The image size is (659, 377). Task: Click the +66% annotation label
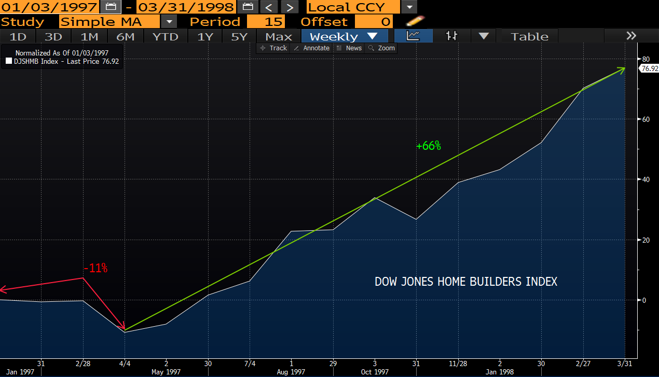click(428, 146)
